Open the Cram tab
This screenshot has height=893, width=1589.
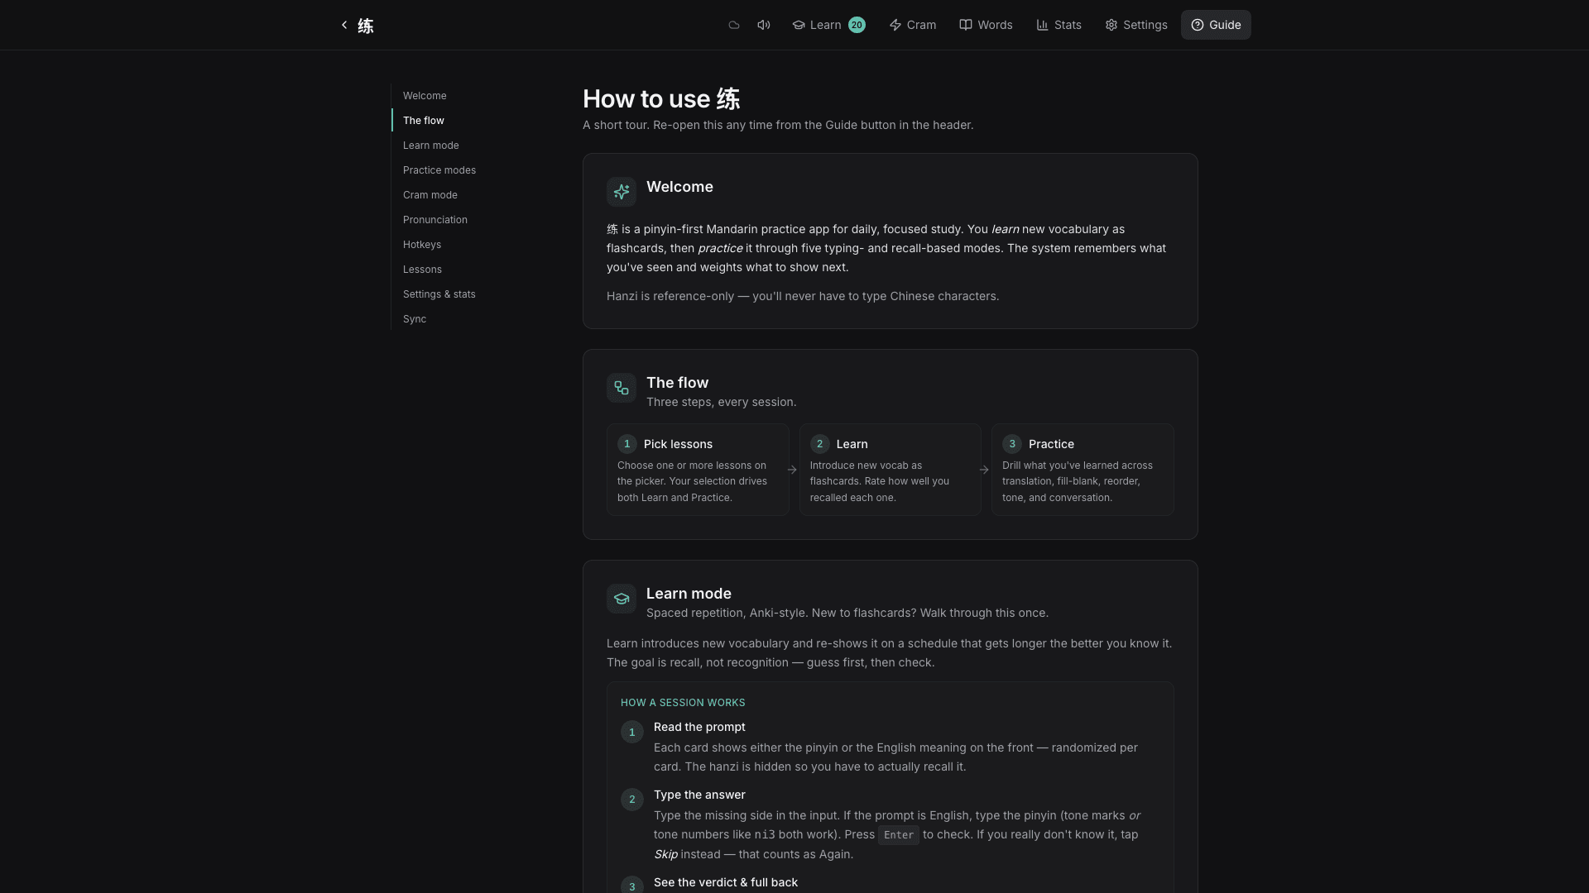coord(913,25)
